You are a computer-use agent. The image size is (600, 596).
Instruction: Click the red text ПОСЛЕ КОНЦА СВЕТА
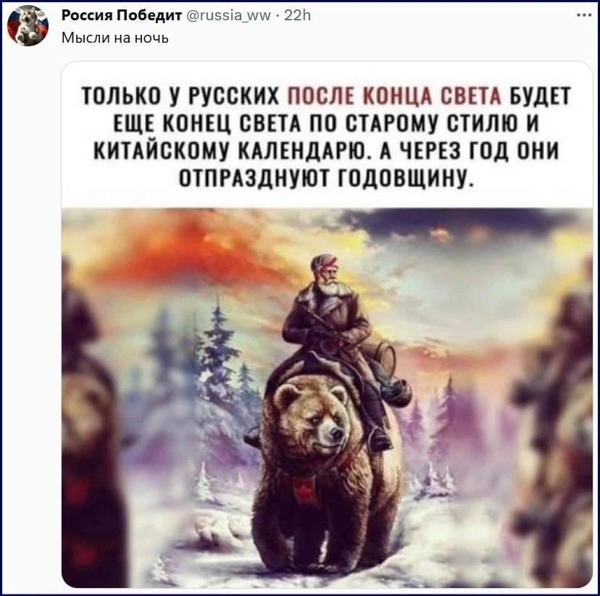394,96
